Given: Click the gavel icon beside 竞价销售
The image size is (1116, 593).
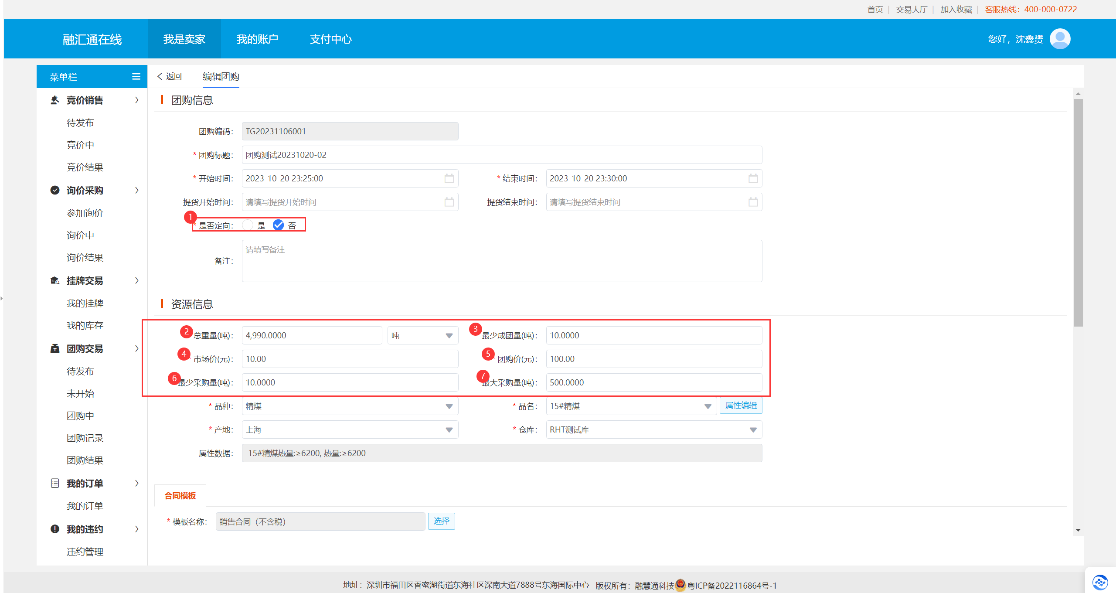Looking at the screenshot, I should (x=55, y=100).
